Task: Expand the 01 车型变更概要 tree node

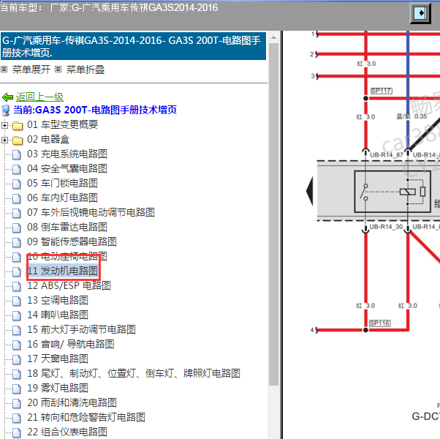Action: 4,125
